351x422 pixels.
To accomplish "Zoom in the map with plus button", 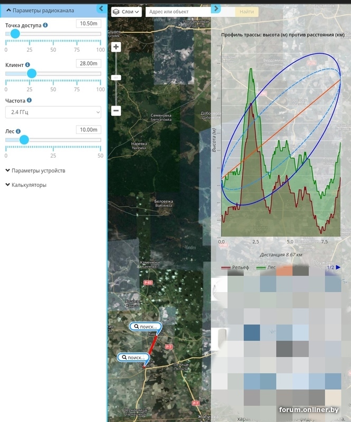I will (116, 47).
